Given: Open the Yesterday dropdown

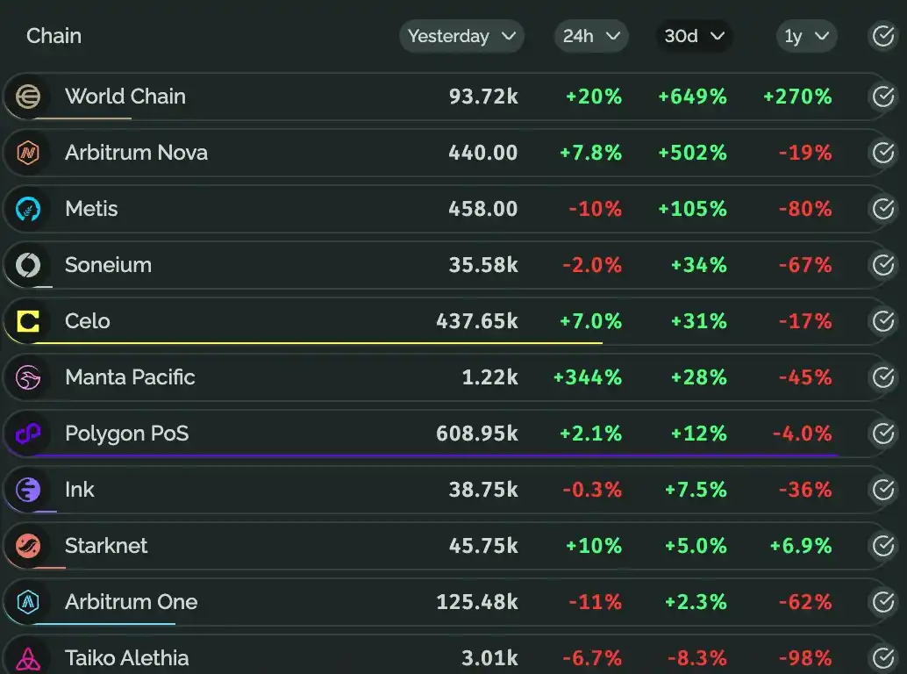Looking at the screenshot, I should click(x=461, y=36).
